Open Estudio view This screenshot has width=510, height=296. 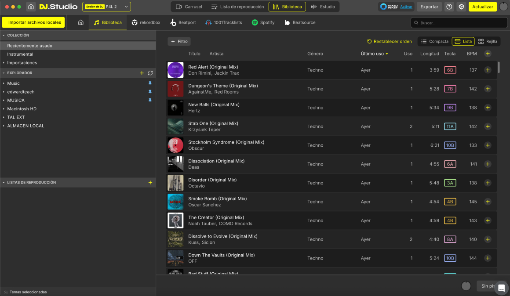[323, 7]
